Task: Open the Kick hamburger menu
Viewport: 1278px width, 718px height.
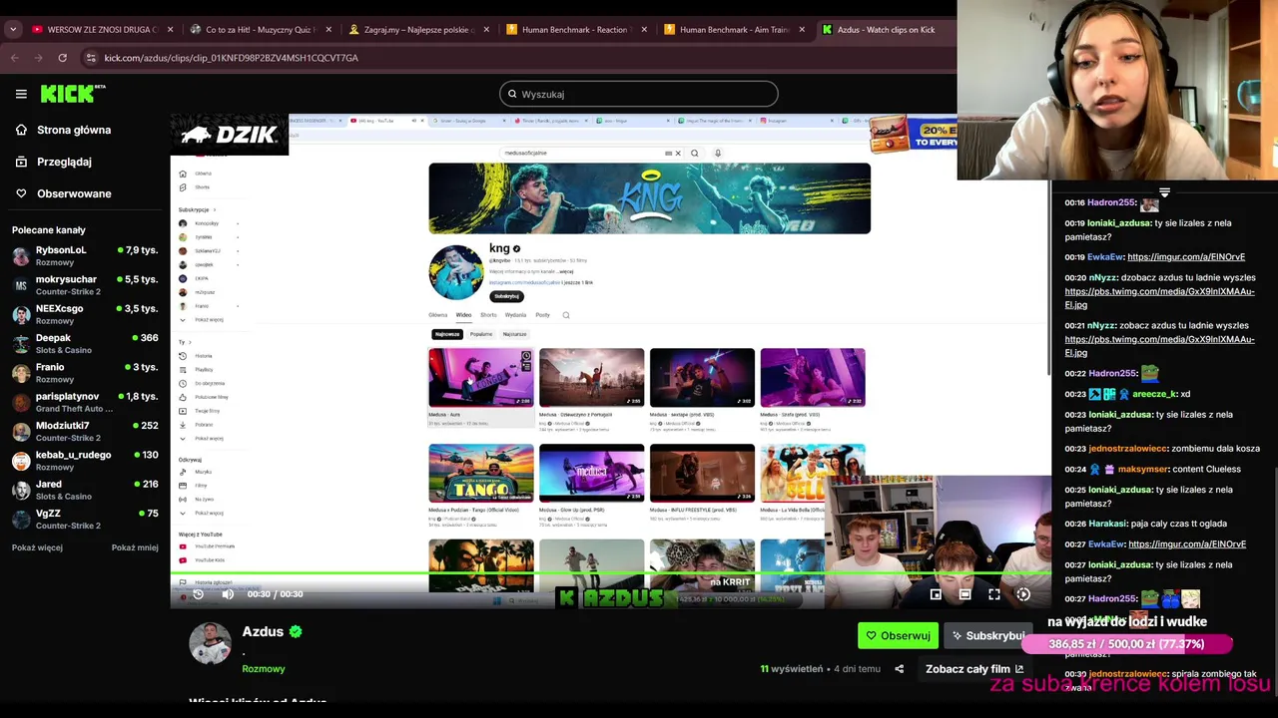Action: 21,94
